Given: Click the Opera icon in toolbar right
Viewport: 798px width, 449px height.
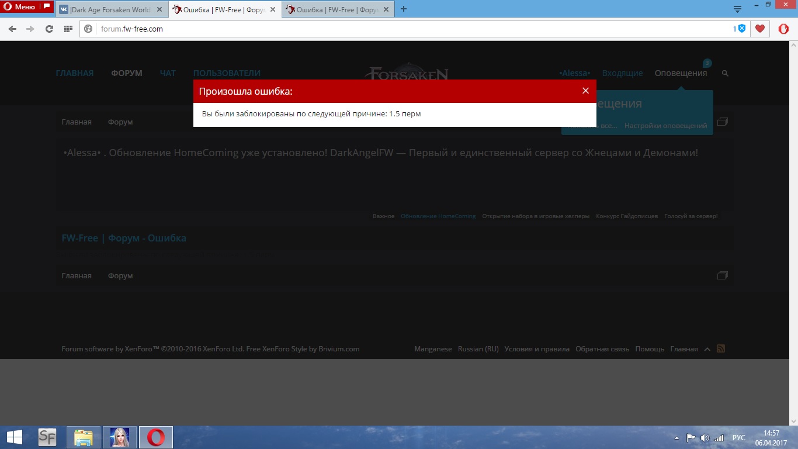Looking at the screenshot, I should click(x=784, y=29).
